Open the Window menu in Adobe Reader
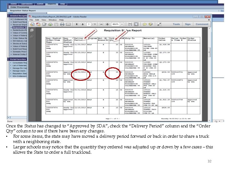Image resolution: width=225 pixels, height=169 pixels. click(52, 20)
